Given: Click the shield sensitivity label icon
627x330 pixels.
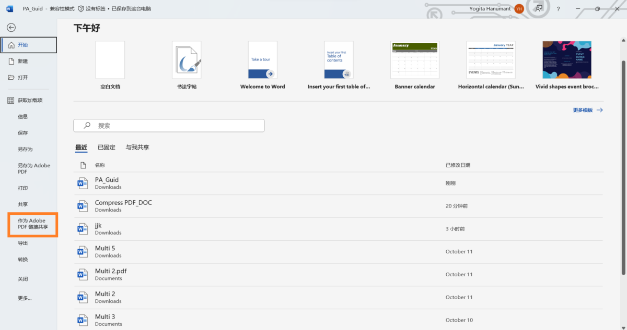Looking at the screenshot, I should coord(80,9).
